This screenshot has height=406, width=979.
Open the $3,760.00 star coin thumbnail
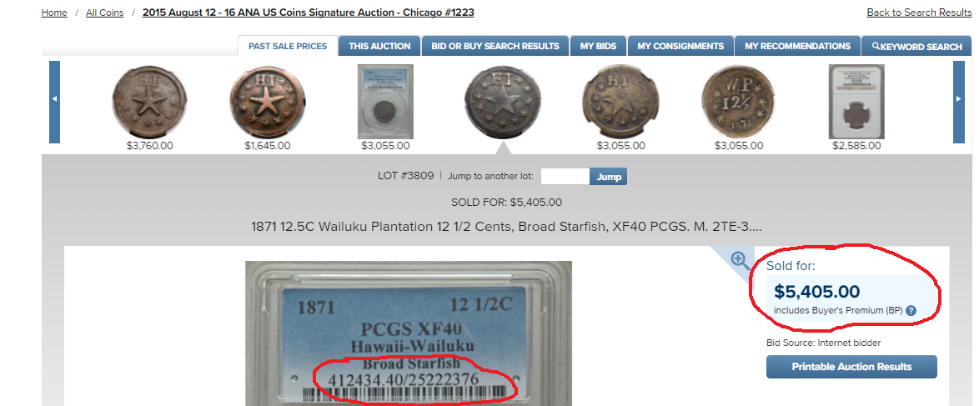(149, 102)
